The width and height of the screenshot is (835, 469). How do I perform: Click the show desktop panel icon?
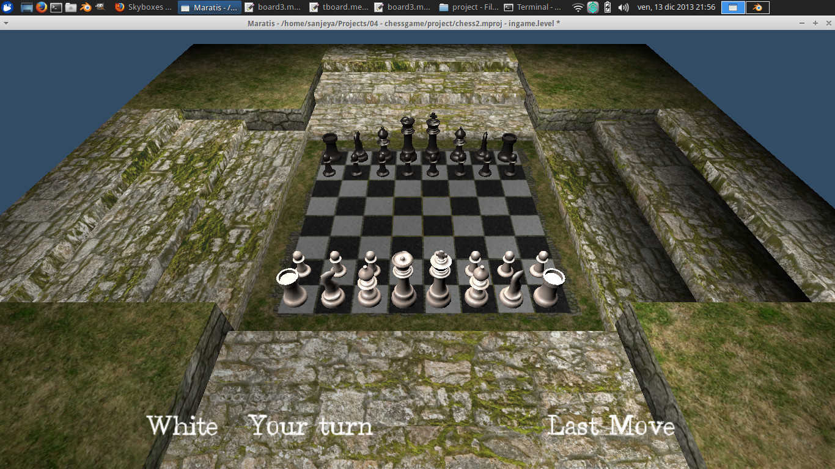coord(27,7)
